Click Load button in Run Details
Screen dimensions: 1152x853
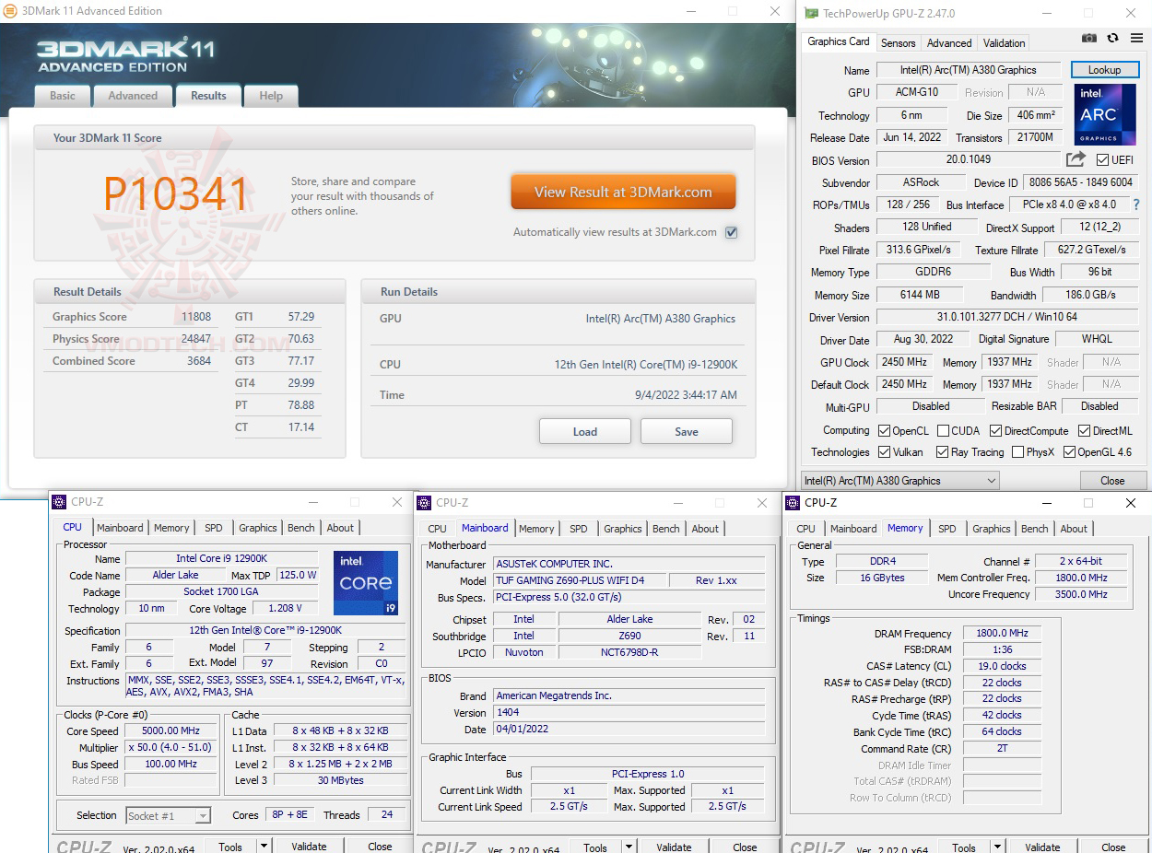[x=585, y=431]
